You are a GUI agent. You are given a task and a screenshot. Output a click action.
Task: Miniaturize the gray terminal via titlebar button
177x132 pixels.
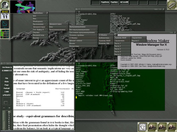point(77,9)
